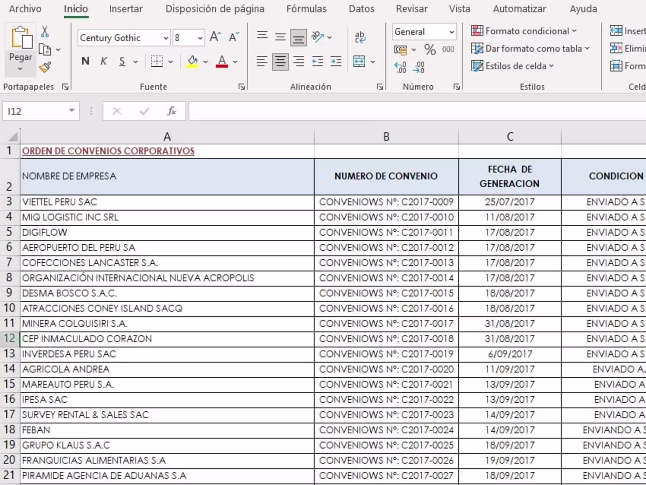Expand the underline style dropdown arrow
The image size is (646, 485).
(136, 62)
